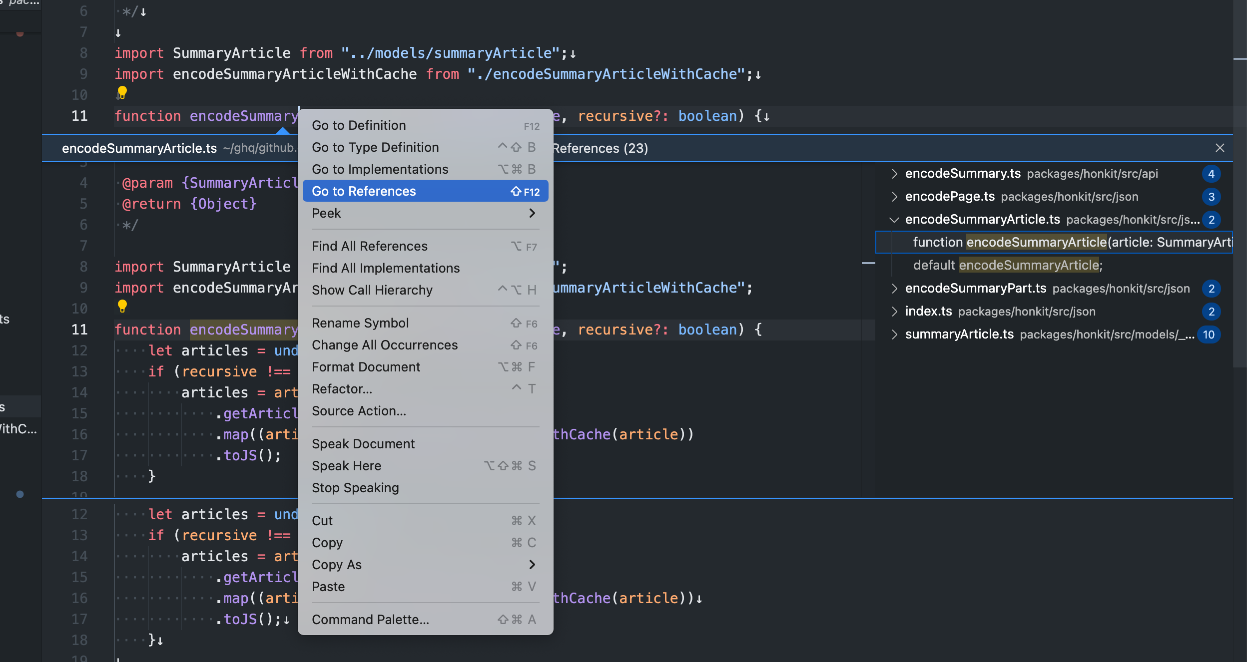Open the Peek submenu arrow
Viewport: 1247px width, 662px height.
(x=532, y=213)
